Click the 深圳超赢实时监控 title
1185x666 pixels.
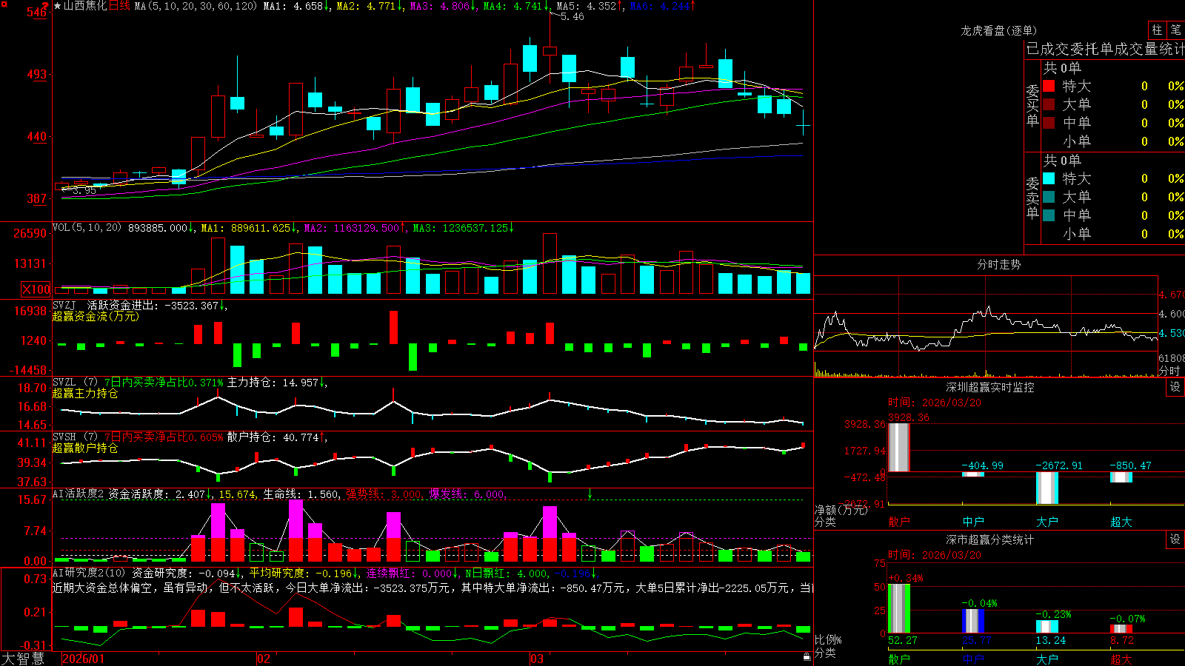[989, 387]
